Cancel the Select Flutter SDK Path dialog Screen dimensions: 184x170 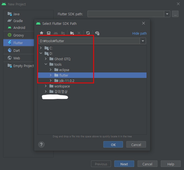(x=136, y=144)
